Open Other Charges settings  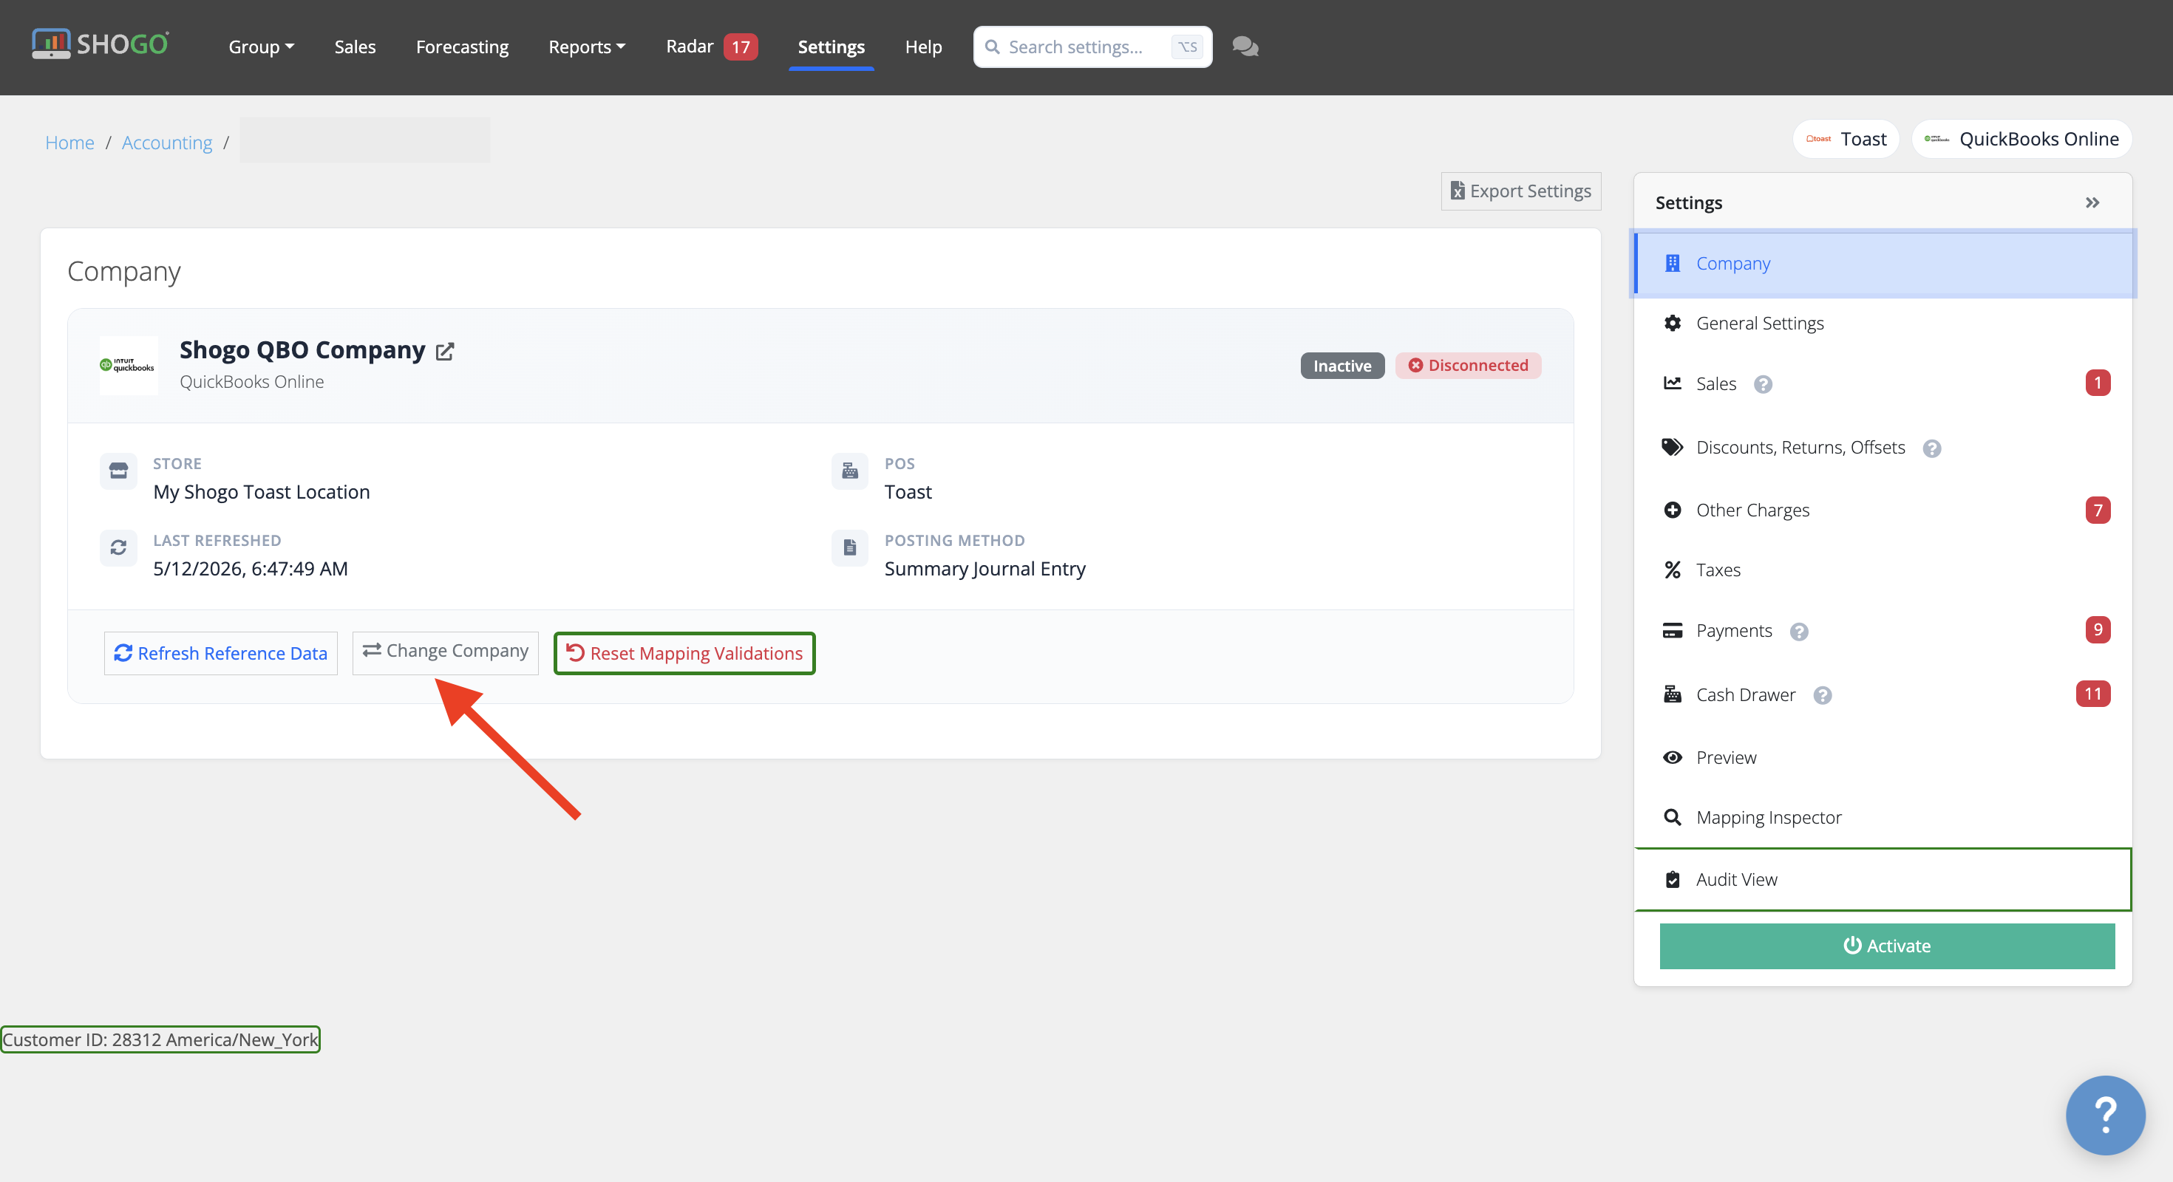point(1883,510)
